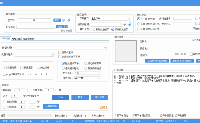The image size is (200, 123).
Task: Select 最低规格随机 radio button
Action: pos(93,68)
